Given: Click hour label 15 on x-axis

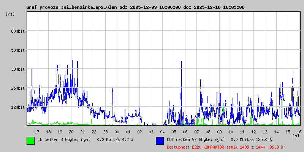Looking at the screenshot, I should 288,132.
